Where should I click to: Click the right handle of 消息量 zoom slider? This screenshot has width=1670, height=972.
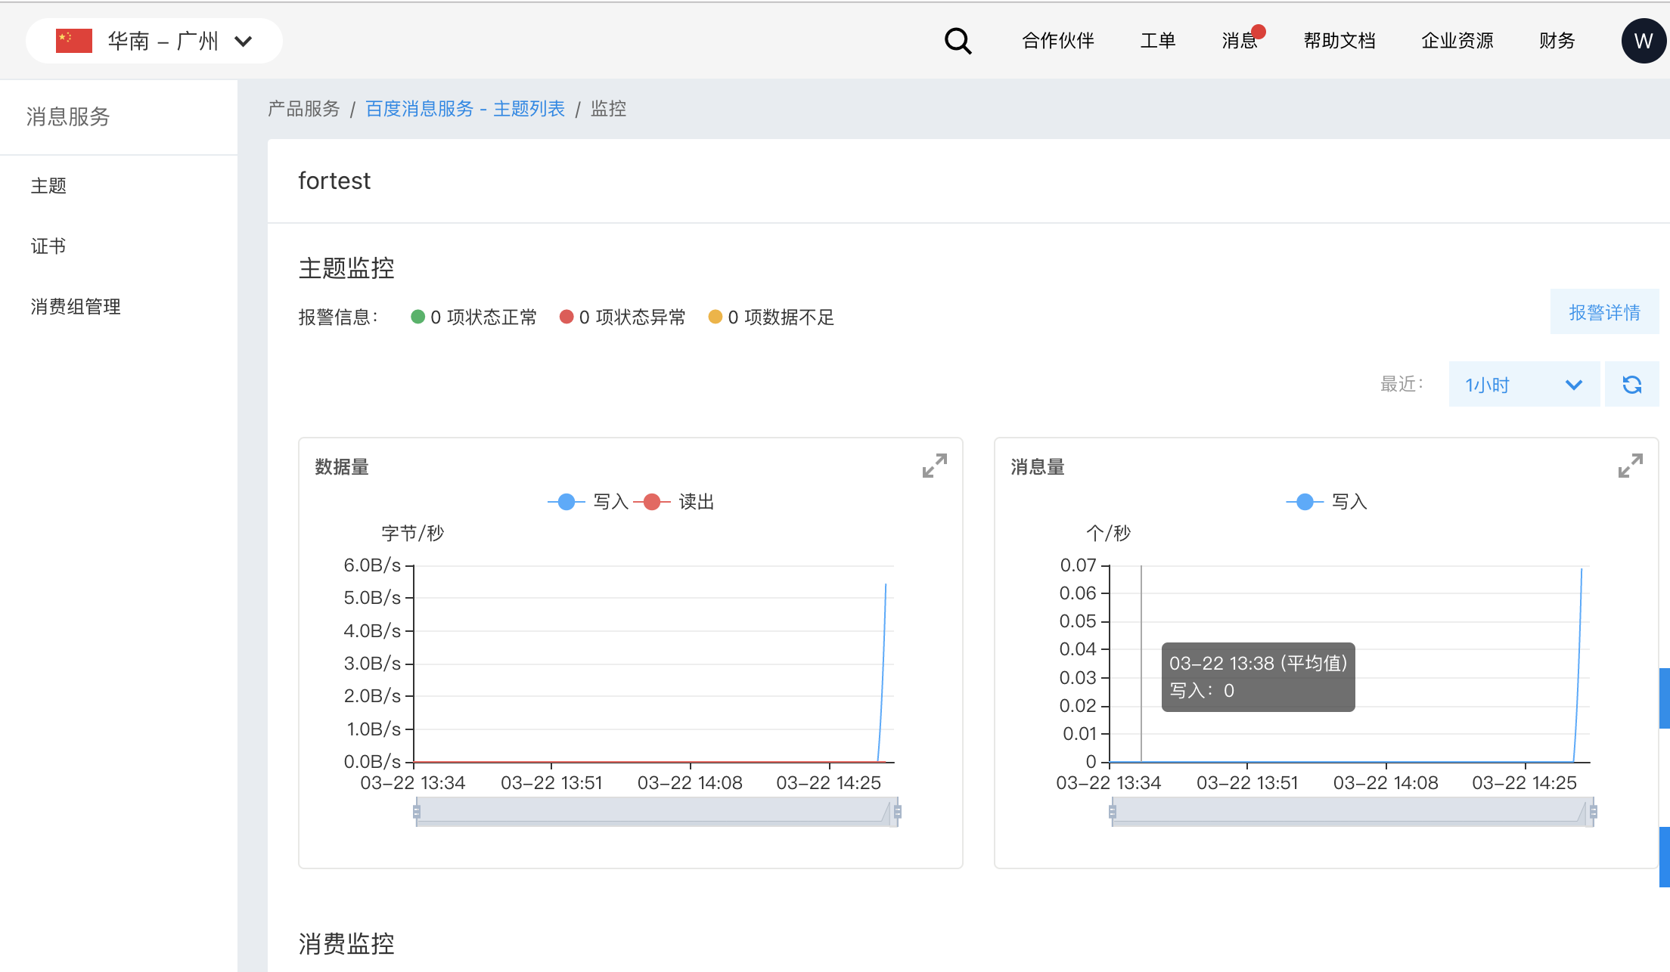(x=1594, y=812)
